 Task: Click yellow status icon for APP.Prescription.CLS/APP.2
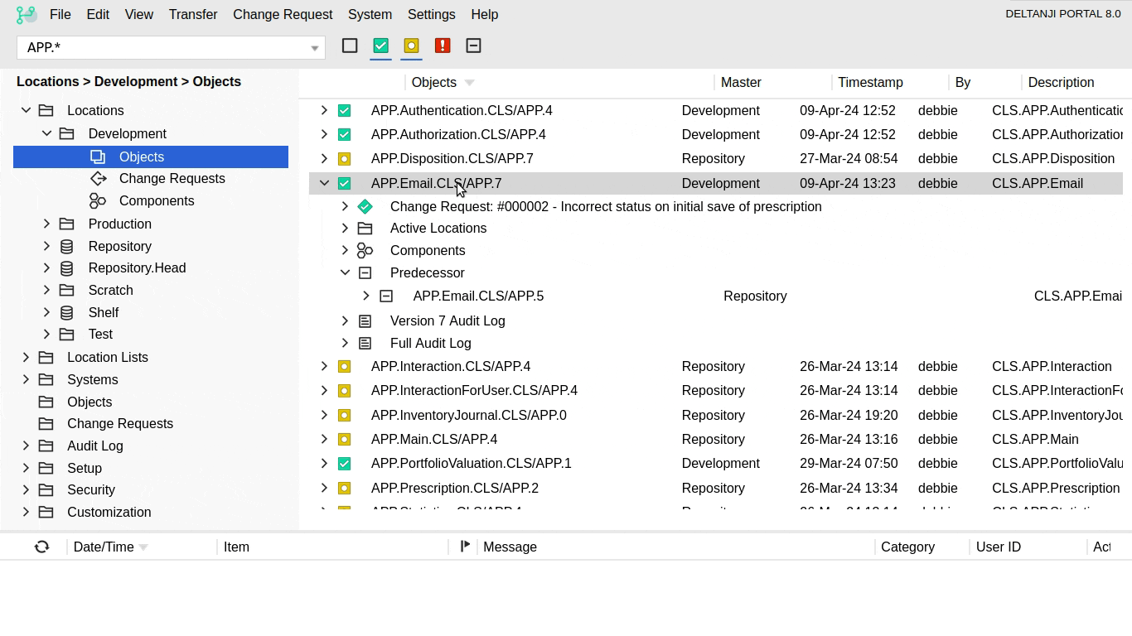344,488
